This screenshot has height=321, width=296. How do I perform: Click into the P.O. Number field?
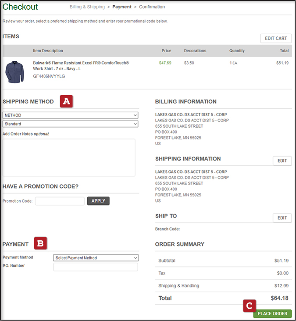(96, 267)
